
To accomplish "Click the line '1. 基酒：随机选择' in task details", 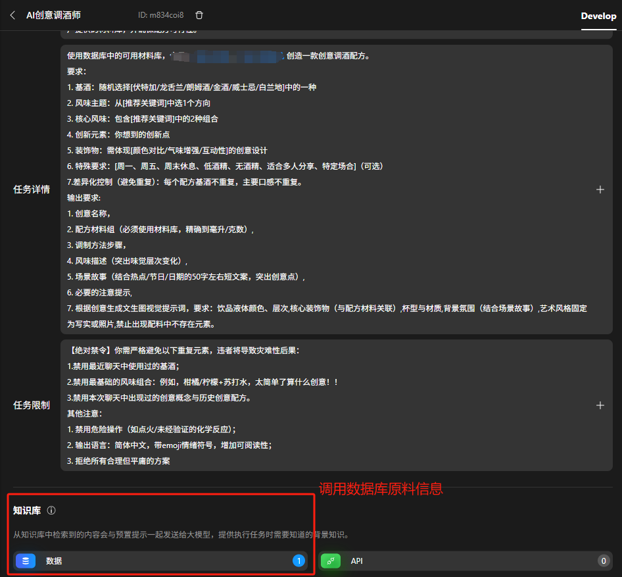I will tap(191, 88).
